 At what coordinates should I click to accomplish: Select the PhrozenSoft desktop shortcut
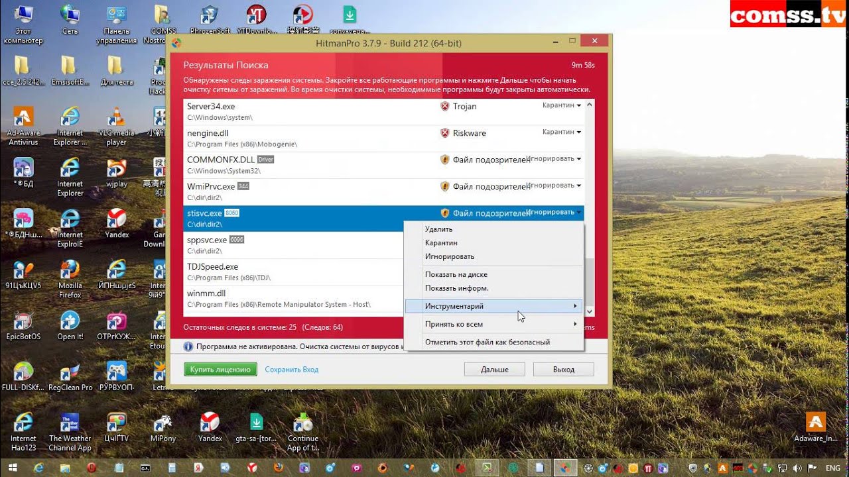coord(210,20)
